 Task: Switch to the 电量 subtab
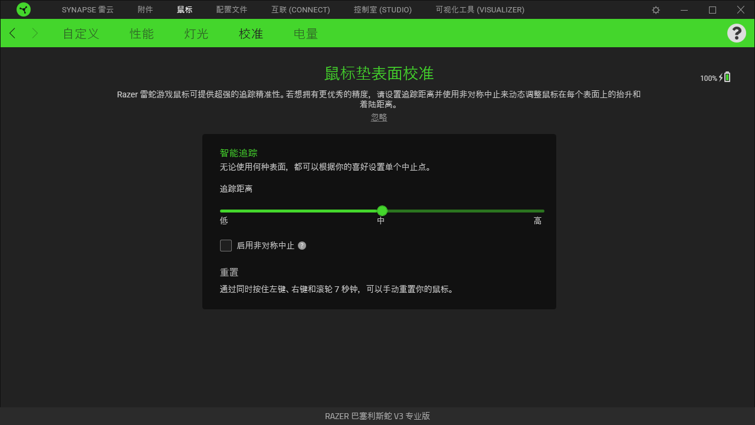point(306,34)
